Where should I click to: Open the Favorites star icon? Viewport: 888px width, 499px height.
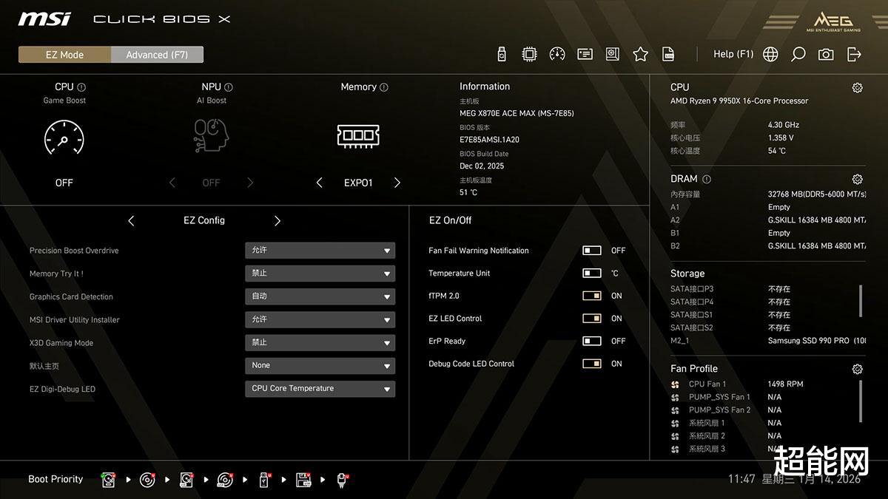[640, 54]
